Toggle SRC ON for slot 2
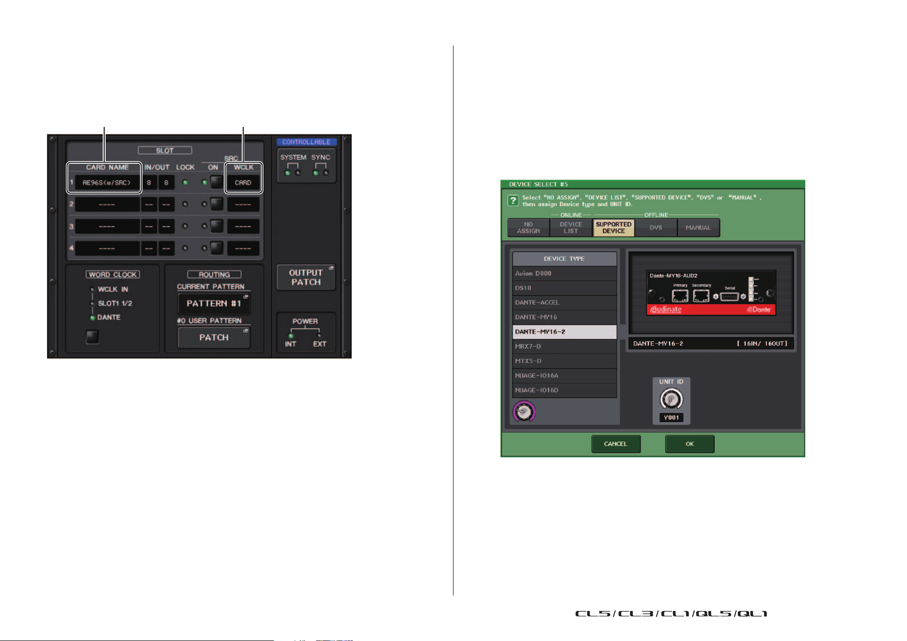 point(217,204)
